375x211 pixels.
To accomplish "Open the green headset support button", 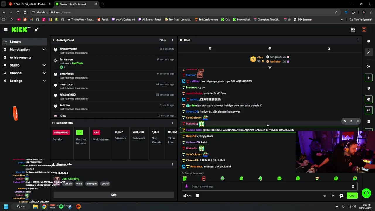I will pos(366,193).
